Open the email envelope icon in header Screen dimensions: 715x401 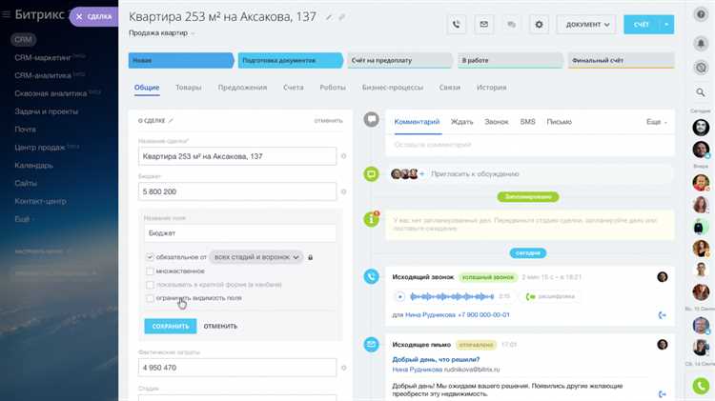pyautogui.click(x=483, y=24)
